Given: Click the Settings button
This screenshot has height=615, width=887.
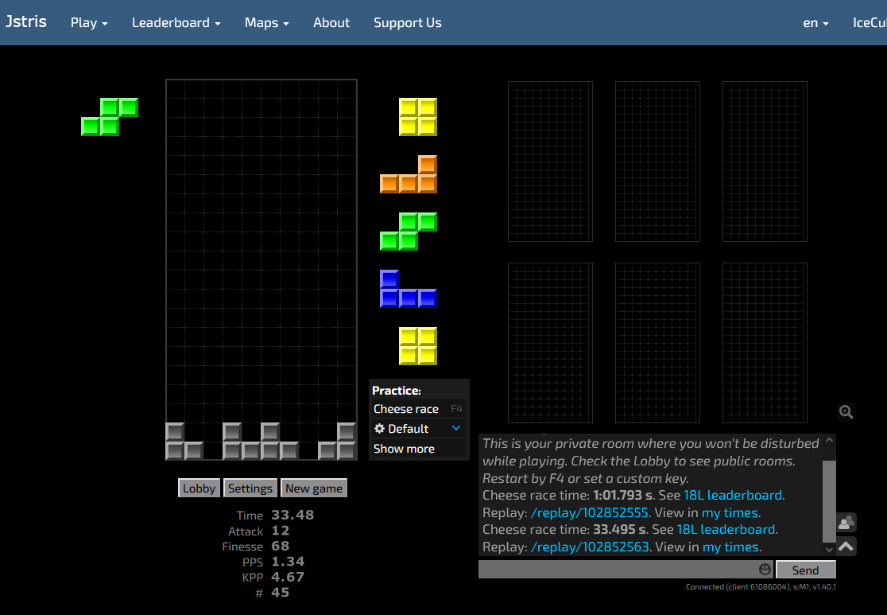Looking at the screenshot, I should (x=250, y=488).
